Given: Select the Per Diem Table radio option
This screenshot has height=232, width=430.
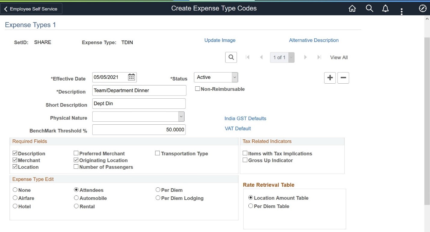Looking at the screenshot, I should coord(250,206).
